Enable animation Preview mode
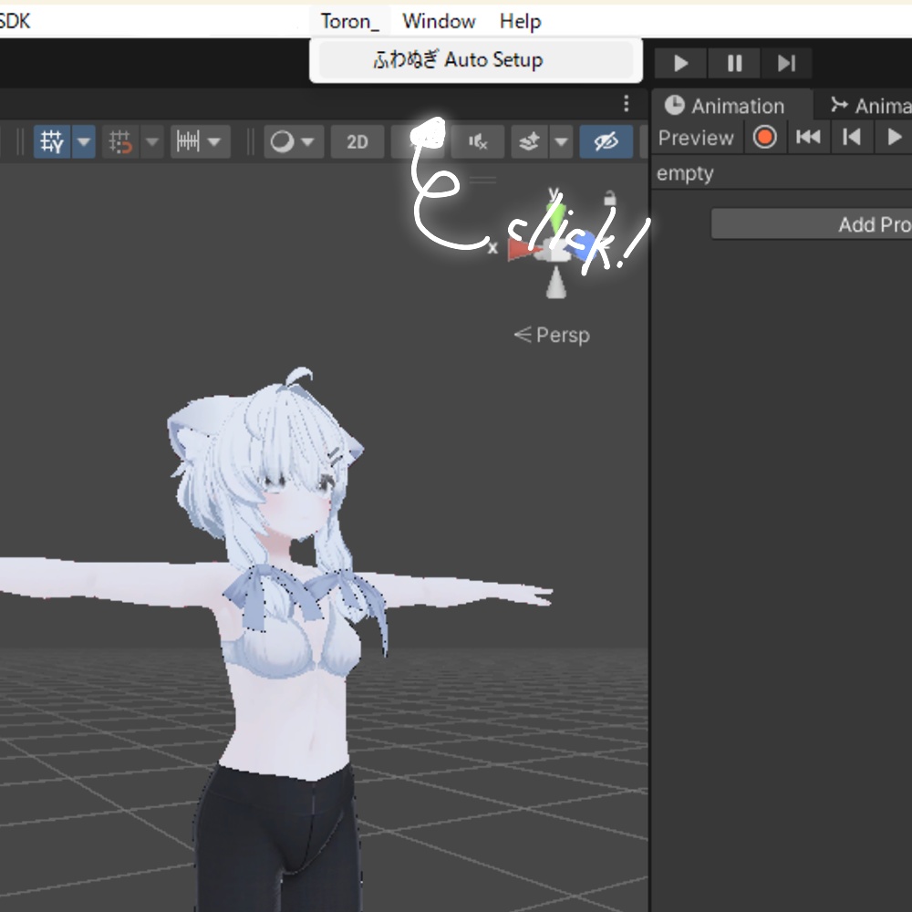Screen dimensions: 912x912 tap(696, 137)
